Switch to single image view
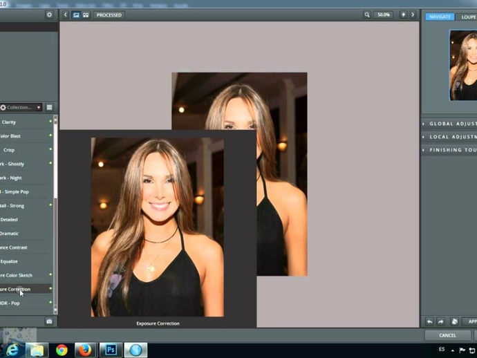Image resolution: width=477 pixels, height=358 pixels. point(76,15)
